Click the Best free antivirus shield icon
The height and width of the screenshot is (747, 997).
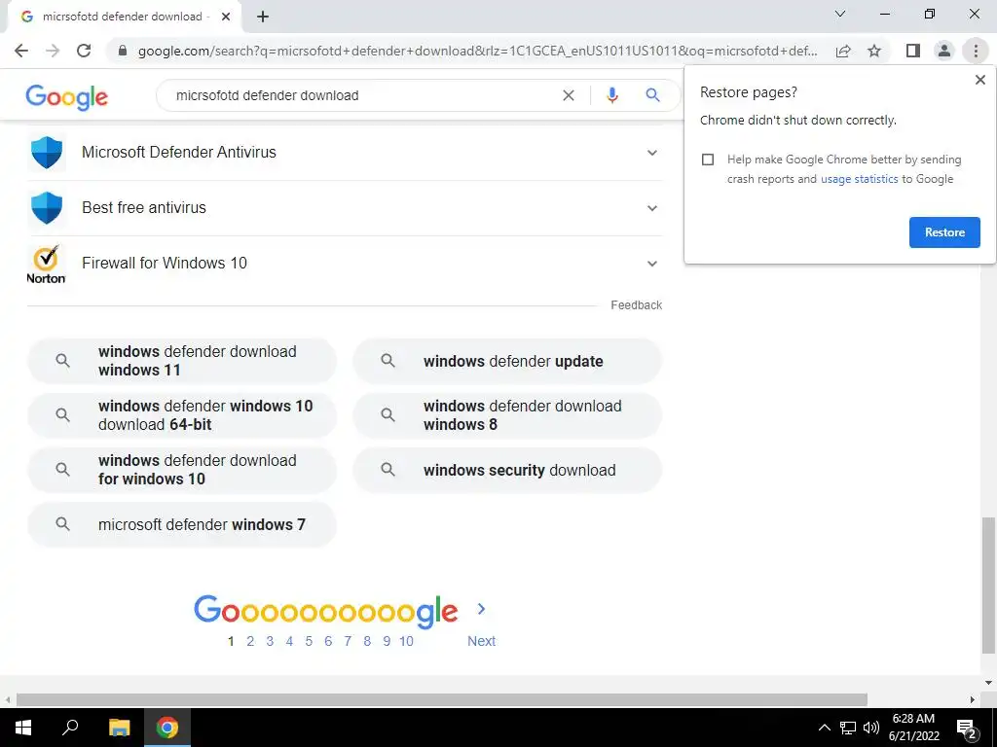click(x=47, y=208)
